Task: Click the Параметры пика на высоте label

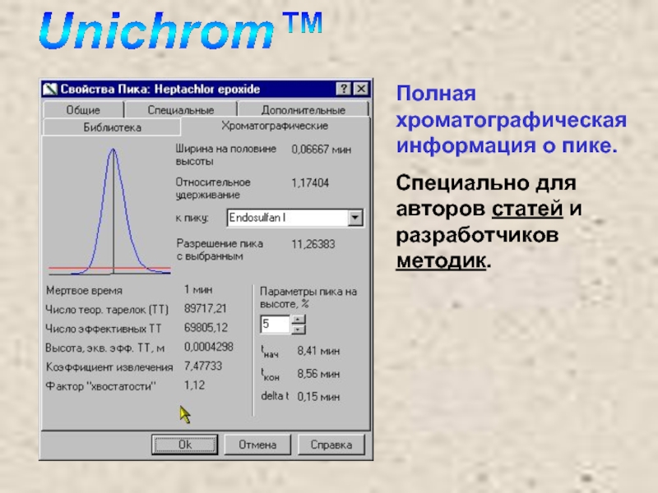Action: click(308, 297)
